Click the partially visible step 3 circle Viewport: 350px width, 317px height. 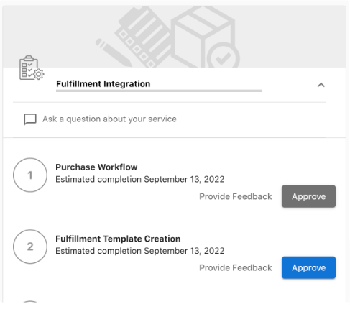coord(30,301)
